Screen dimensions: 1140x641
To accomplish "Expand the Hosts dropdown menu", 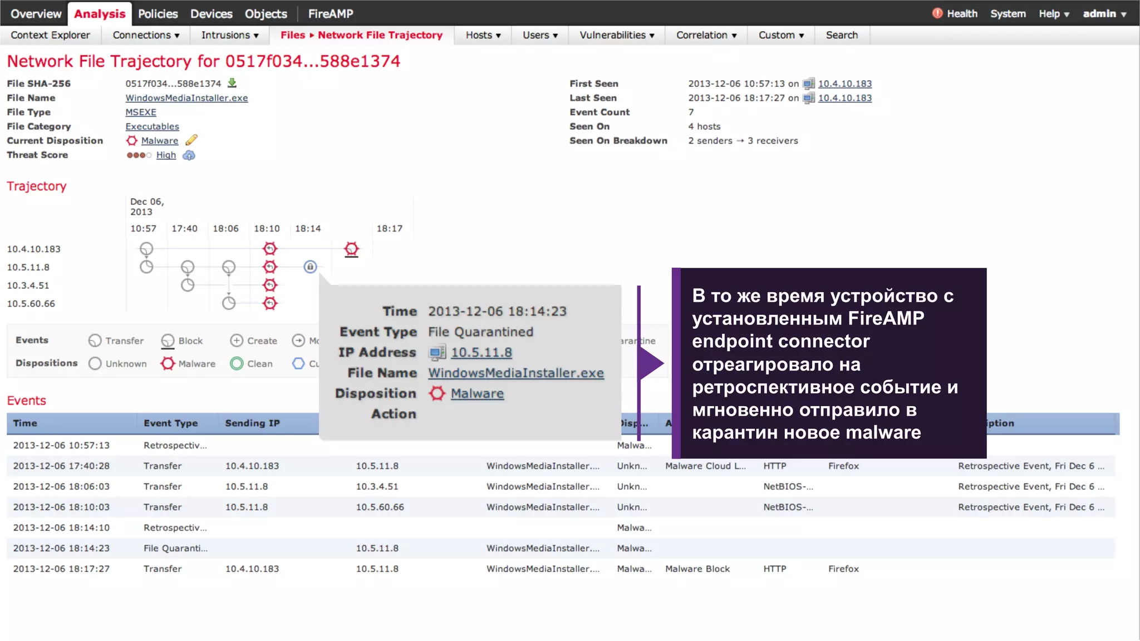I will pyautogui.click(x=483, y=35).
